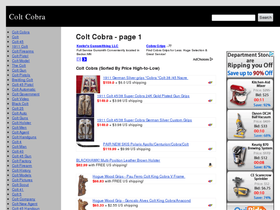Click the AdChoices label text
Screen dimensions: 280x210
(201, 59)
